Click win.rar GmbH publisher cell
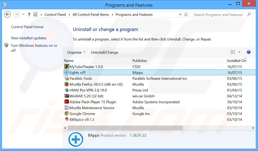This screenshot has height=151, width=258. [143, 96]
